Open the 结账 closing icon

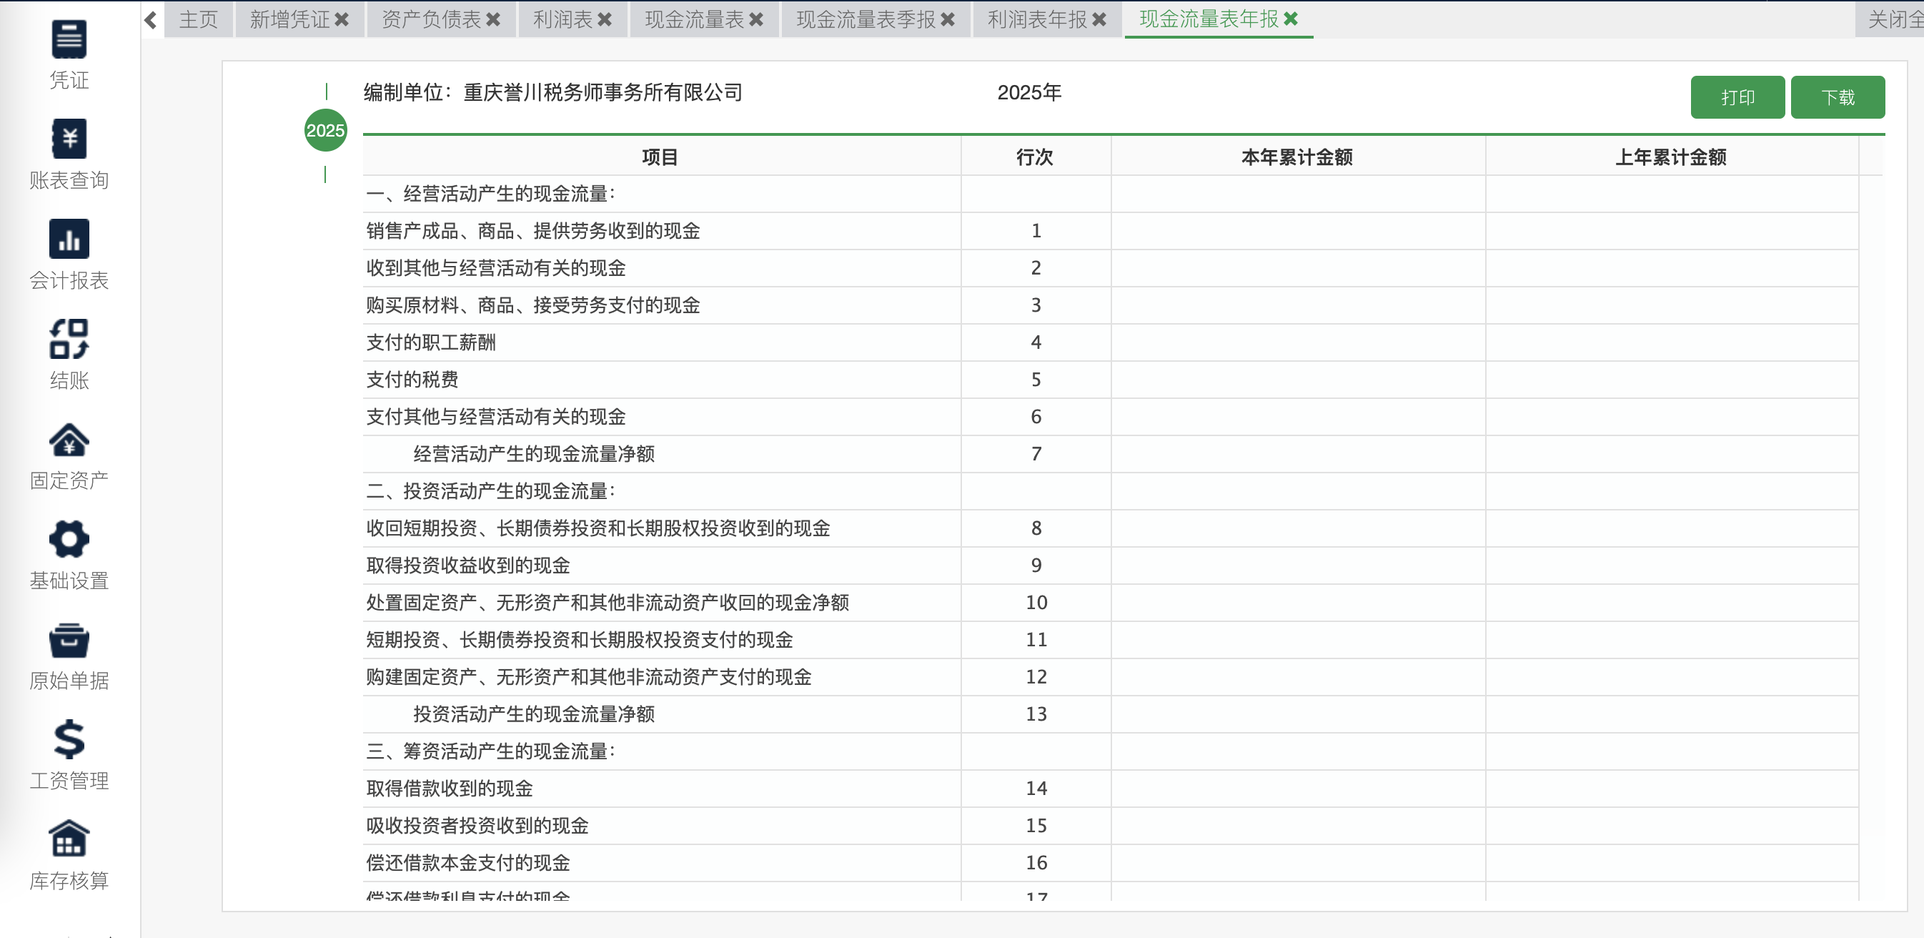pyautogui.click(x=69, y=340)
